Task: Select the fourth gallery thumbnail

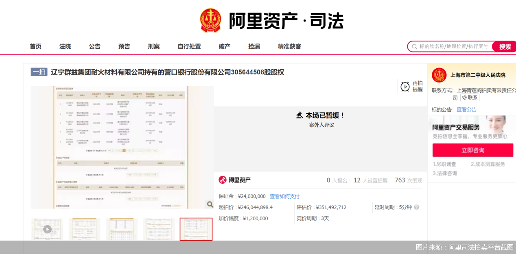Action: 159,229
